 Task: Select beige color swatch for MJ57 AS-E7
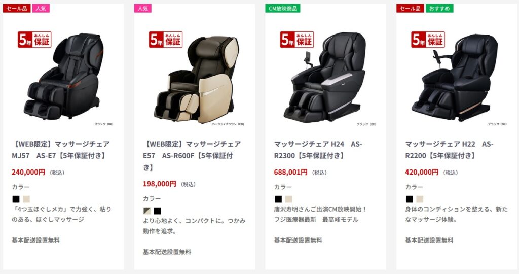[26, 199]
